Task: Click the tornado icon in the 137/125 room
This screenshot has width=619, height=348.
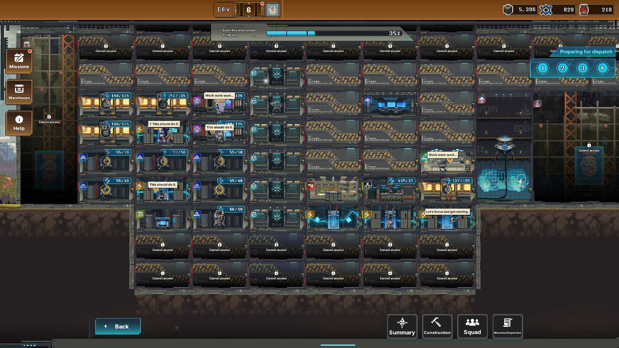Action: (x=424, y=186)
